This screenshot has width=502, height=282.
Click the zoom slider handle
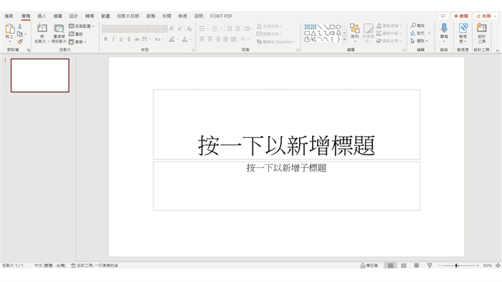tap(456, 265)
